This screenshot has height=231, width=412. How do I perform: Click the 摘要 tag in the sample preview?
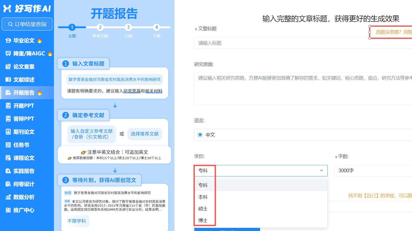pyautogui.click(x=67, y=201)
